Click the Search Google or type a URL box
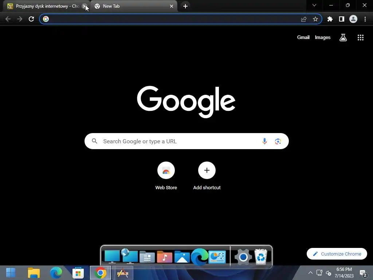This screenshot has height=280, width=373. pyautogui.click(x=186, y=141)
